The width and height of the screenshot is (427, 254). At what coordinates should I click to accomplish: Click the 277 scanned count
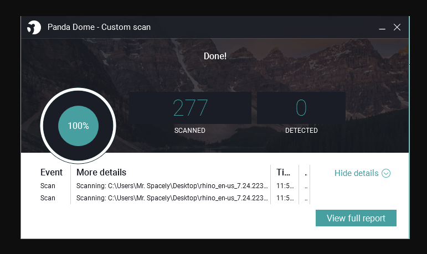pyautogui.click(x=190, y=108)
